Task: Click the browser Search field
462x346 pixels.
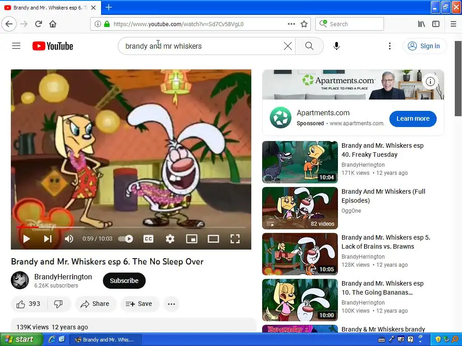Action: (350, 24)
